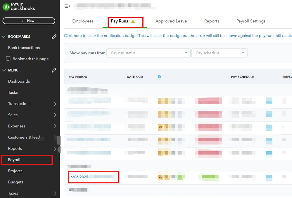The width and height of the screenshot is (292, 198).
Task: Open the Pay run status dropdown
Action: pyautogui.click(x=148, y=53)
